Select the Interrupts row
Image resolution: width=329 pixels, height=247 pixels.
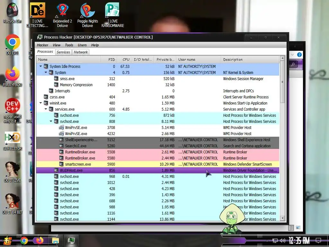pos(158,91)
